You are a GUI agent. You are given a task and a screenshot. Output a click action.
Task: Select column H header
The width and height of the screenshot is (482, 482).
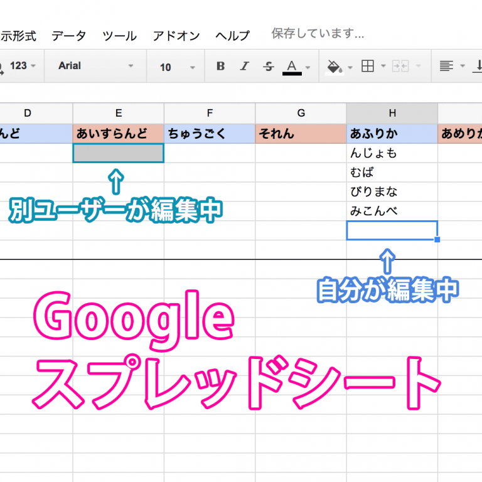[392, 113]
